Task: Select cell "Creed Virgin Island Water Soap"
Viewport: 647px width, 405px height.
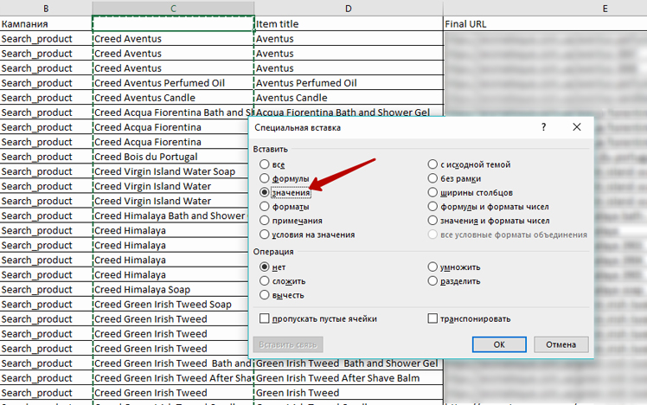Action: [170, 171]
